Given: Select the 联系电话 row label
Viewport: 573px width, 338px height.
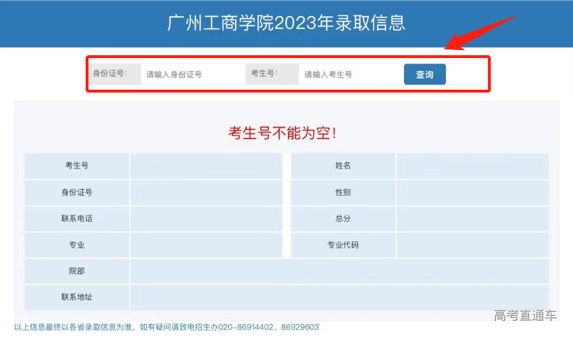Looking at the screenshot, I should coord(77,218).
